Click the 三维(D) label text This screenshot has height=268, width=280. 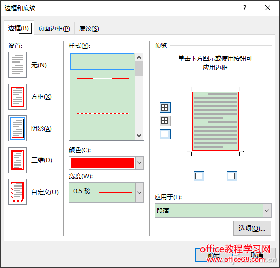pos(42,160)
